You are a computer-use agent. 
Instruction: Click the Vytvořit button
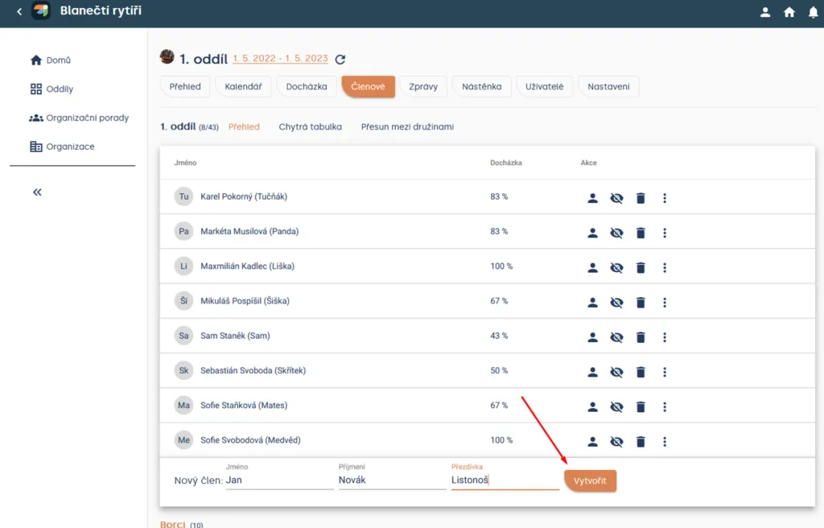click(x=590, y=481)
